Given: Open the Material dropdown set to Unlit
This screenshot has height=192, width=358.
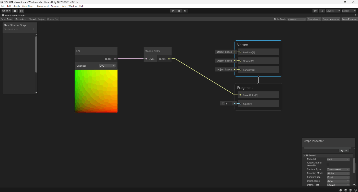Looking at the screenshot, I should (338, 159).
